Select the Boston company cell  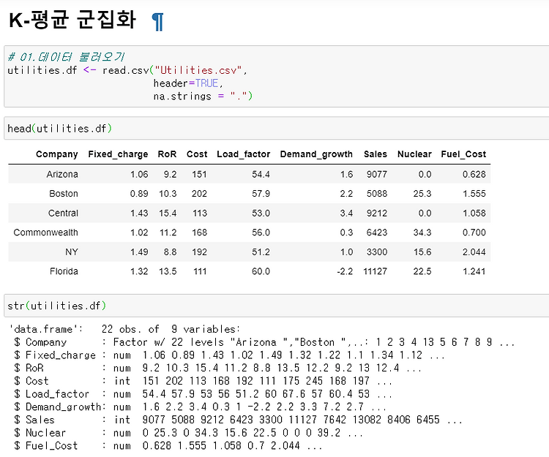64,193
